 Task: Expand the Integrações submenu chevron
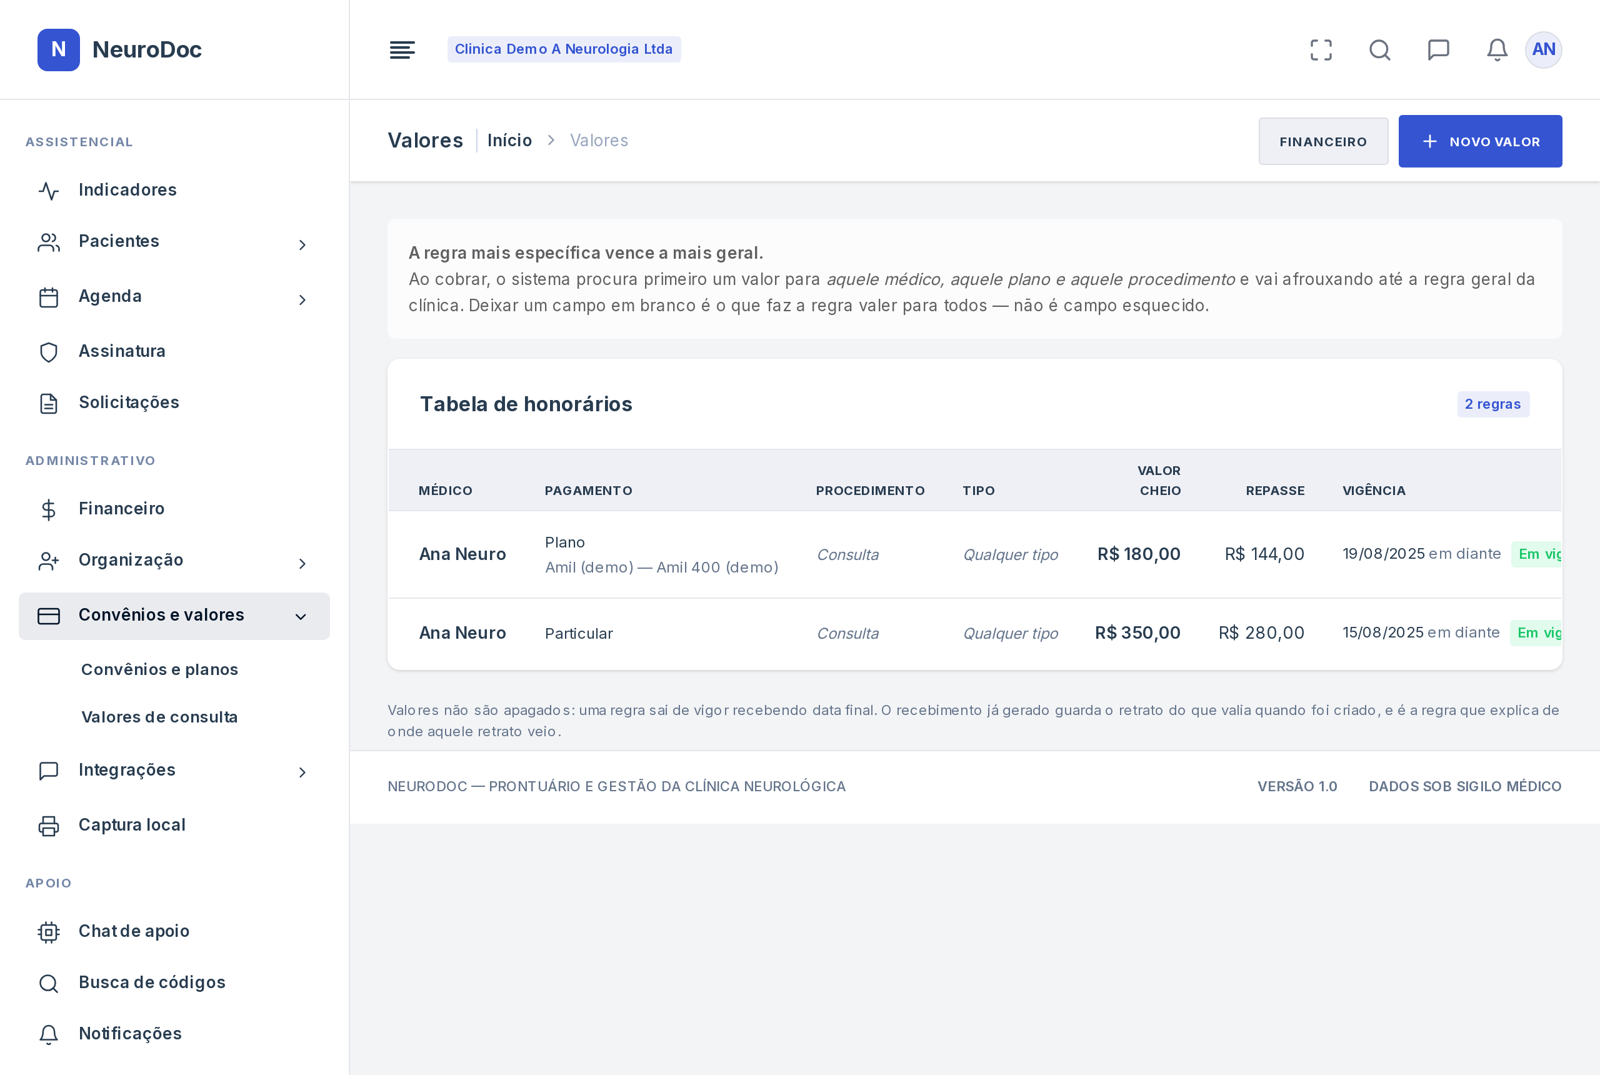point(302,772)
